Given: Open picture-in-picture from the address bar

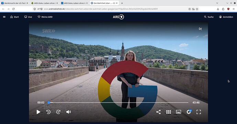Looking at the screenshot, I should tap(193, 9).
